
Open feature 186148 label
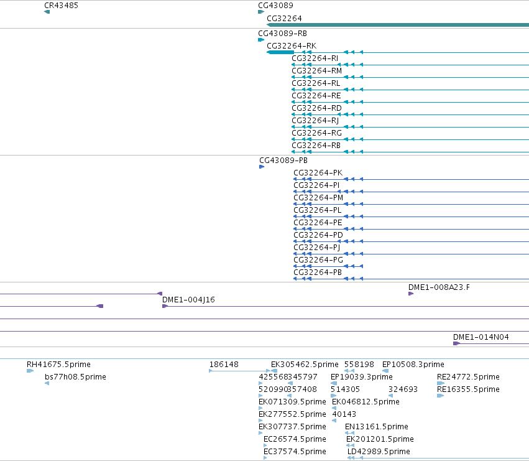(x=224, y=365)
